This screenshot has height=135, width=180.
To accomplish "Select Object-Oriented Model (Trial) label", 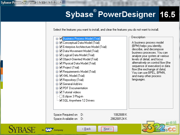I will (x=80, y=59).
